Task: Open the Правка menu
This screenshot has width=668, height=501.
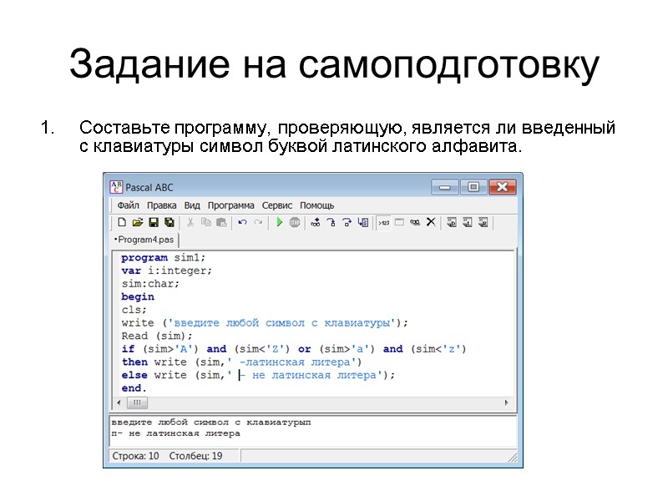Action: 161,205
